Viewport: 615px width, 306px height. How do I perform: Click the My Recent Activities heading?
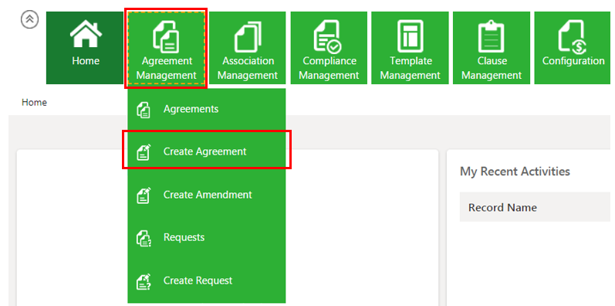(515, 172)
